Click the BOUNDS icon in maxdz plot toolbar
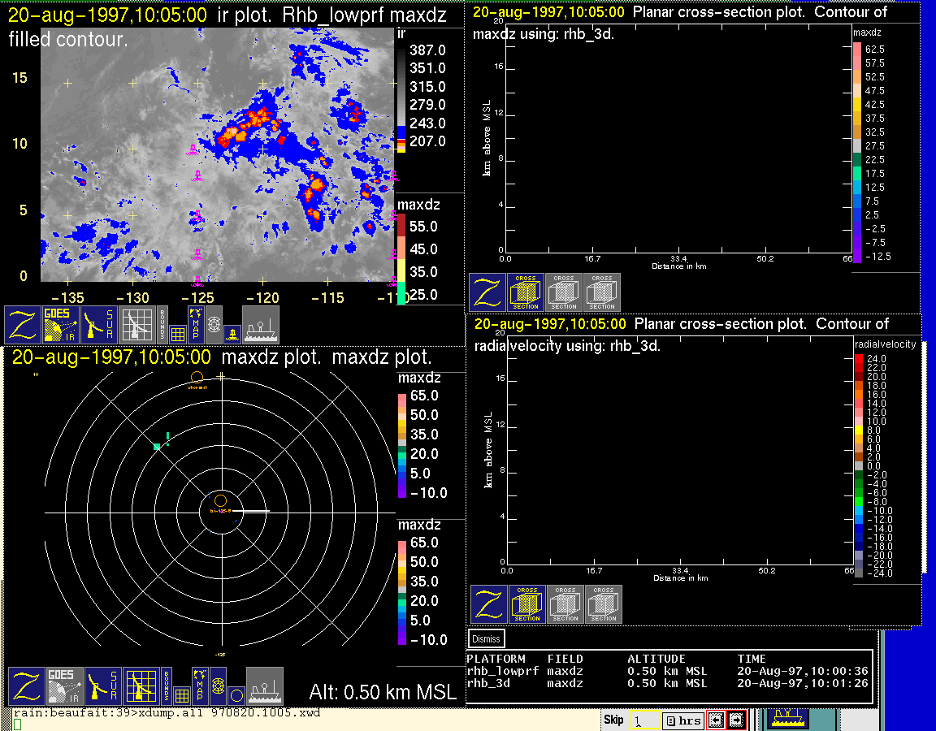The height and width of the screenshot is (731, 936). click(167, 686)
